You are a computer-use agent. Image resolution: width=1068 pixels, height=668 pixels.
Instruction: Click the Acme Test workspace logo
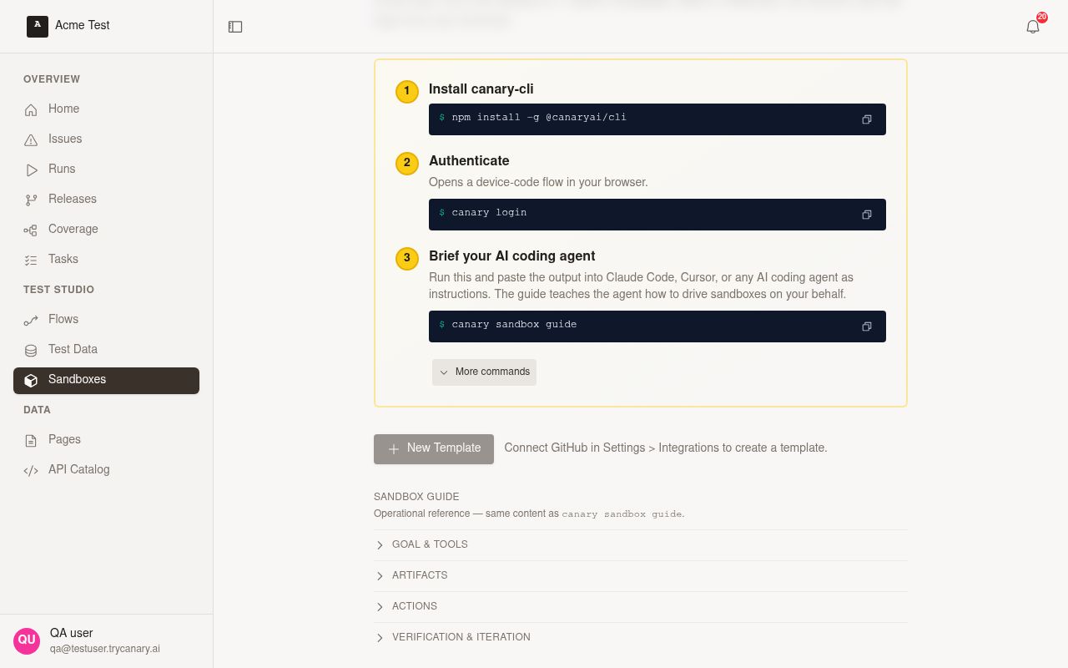click(38, 27)
